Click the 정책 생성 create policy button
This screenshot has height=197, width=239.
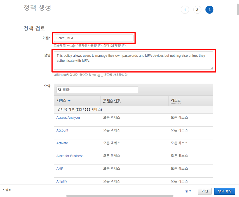point(225,191)
